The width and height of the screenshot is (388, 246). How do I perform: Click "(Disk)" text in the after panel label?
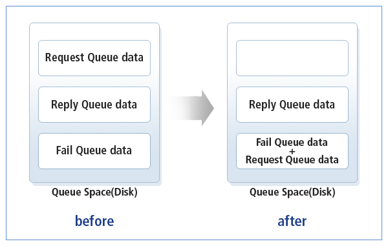coord(322,192)
